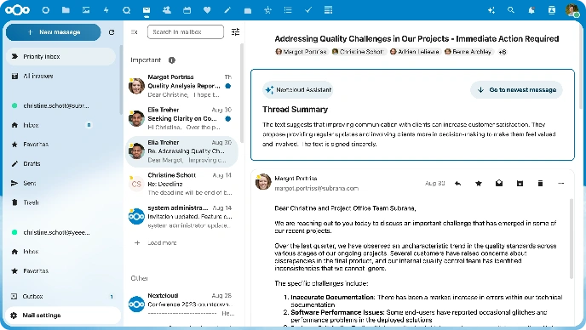586x330 pixels.
Task: Open the unified search magnifier
Action: (x=511, y=10)
